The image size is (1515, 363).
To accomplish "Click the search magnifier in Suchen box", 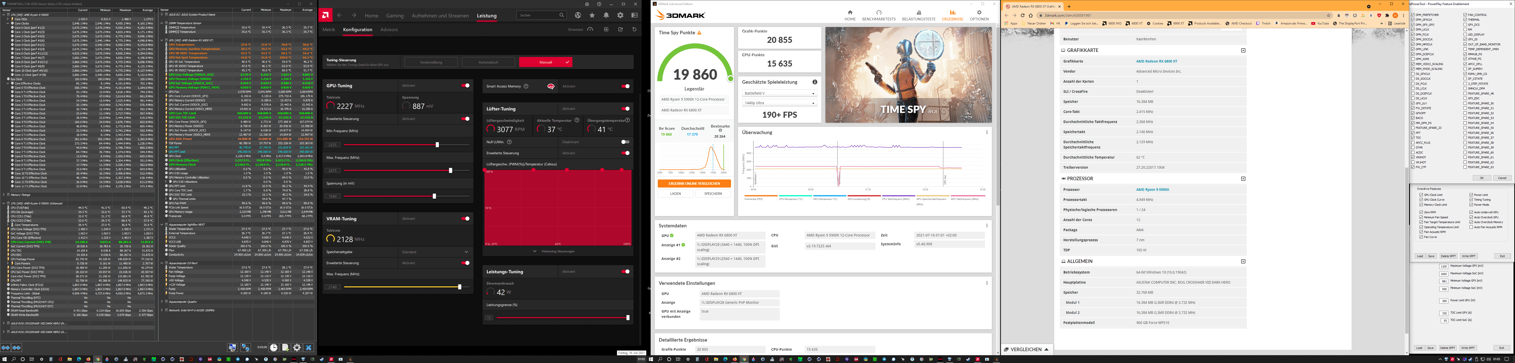I will coord(562,15).
